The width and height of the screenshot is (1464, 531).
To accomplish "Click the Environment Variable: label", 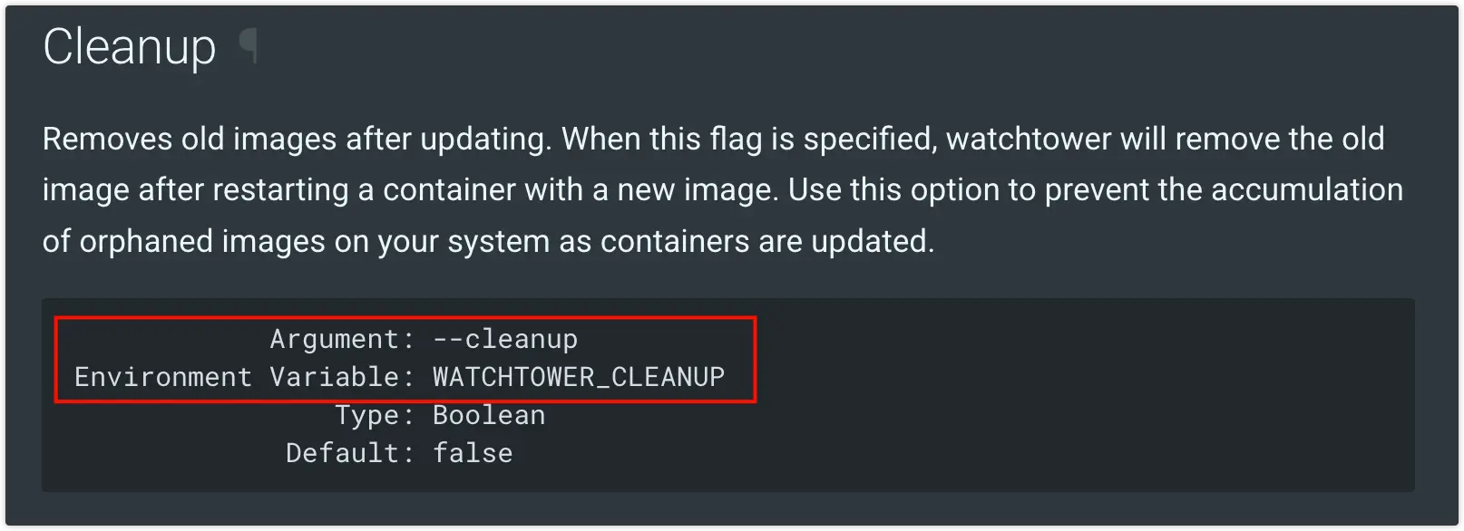I will pyautogui.click(x=245, y=377).
